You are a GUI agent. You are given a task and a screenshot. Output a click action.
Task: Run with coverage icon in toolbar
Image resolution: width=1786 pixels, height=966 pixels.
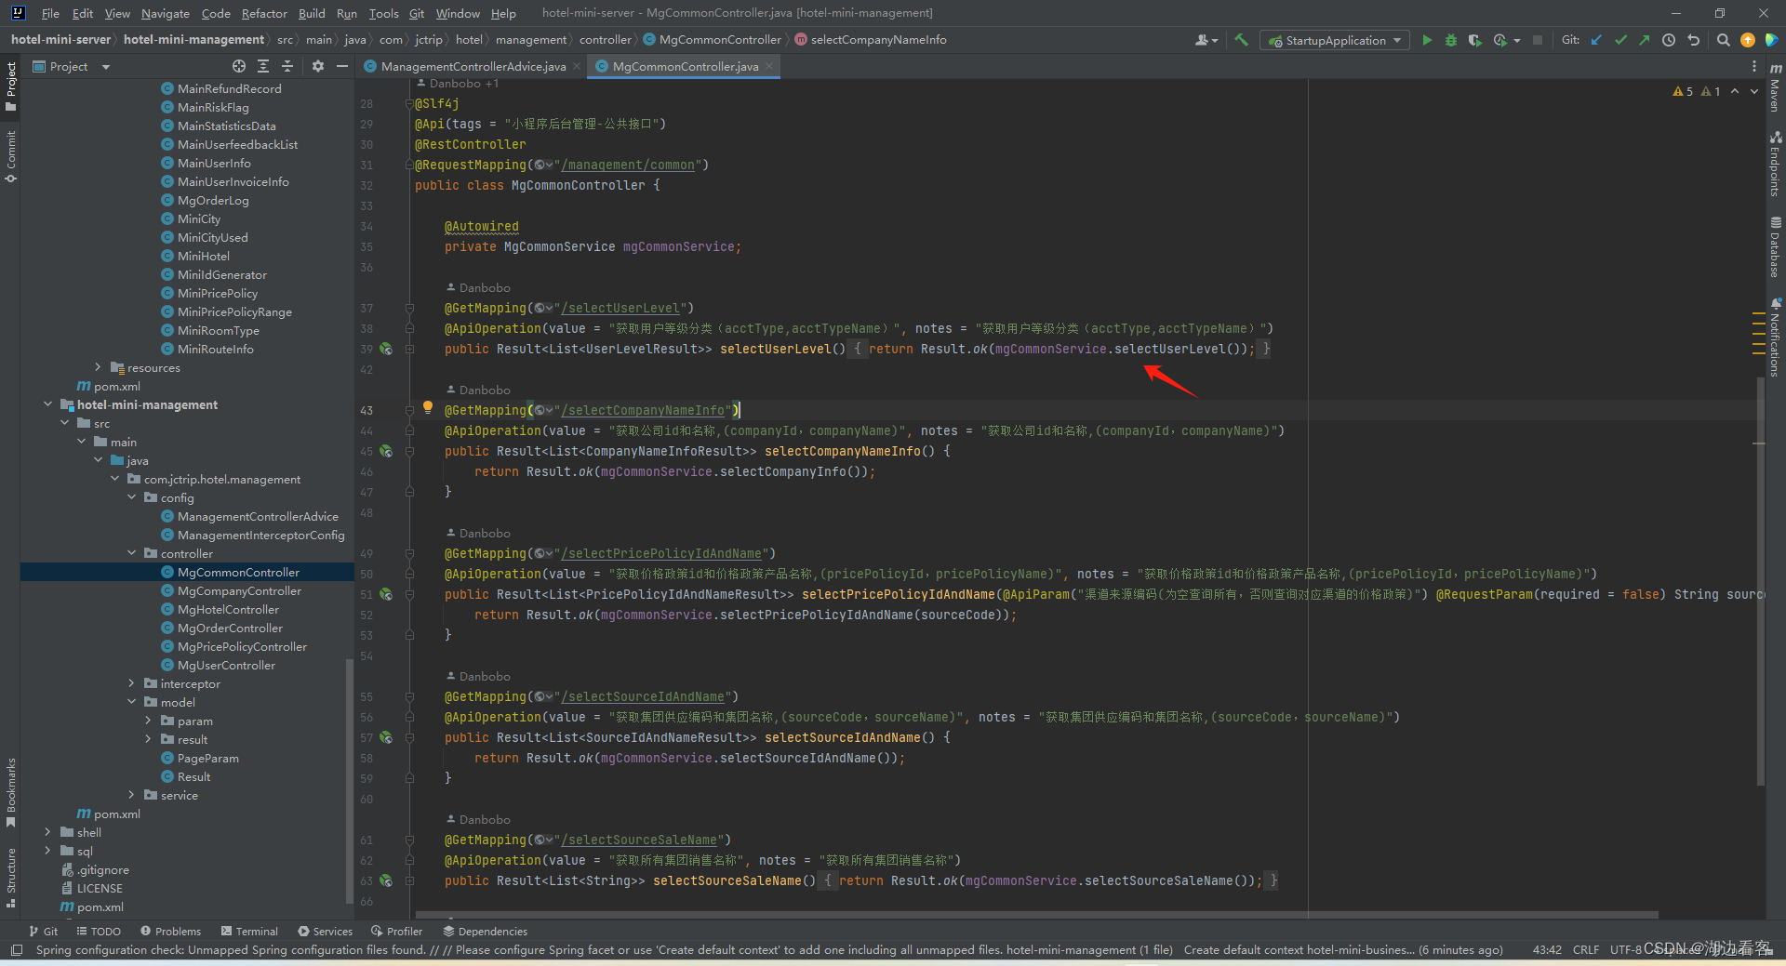tap(1474, 40)
